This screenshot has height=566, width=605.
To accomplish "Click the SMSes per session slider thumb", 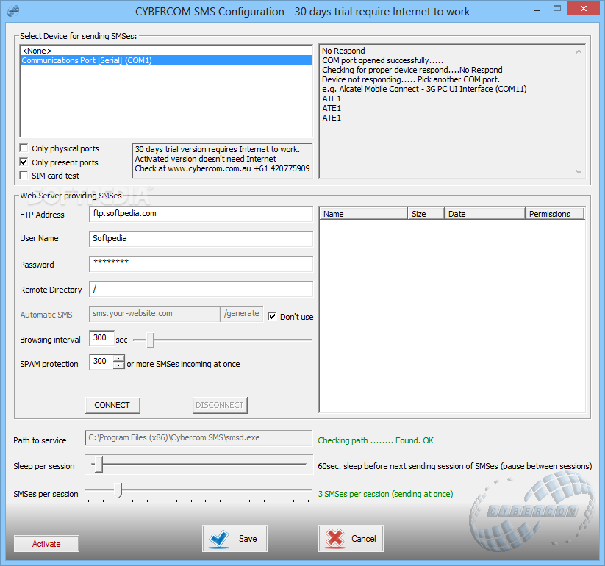I will 118,491.
